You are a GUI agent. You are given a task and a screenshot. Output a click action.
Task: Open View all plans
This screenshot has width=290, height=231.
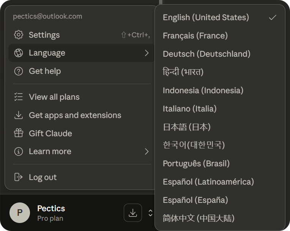pos(54,97)
